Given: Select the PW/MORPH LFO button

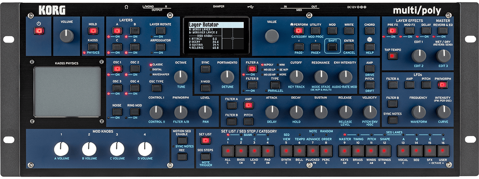Looking at the screenshot, I should pos(443,85).
